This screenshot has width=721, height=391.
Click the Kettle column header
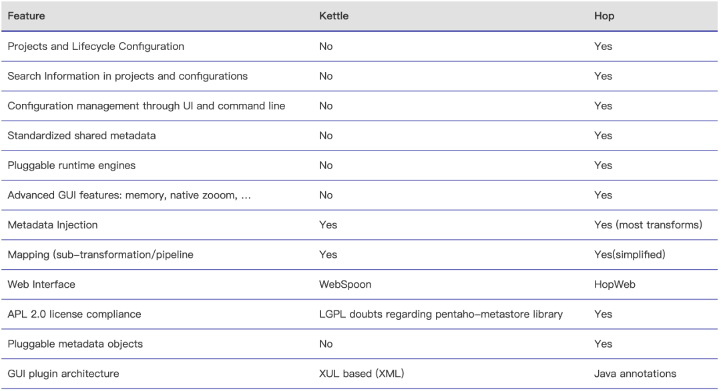(334, 16)
